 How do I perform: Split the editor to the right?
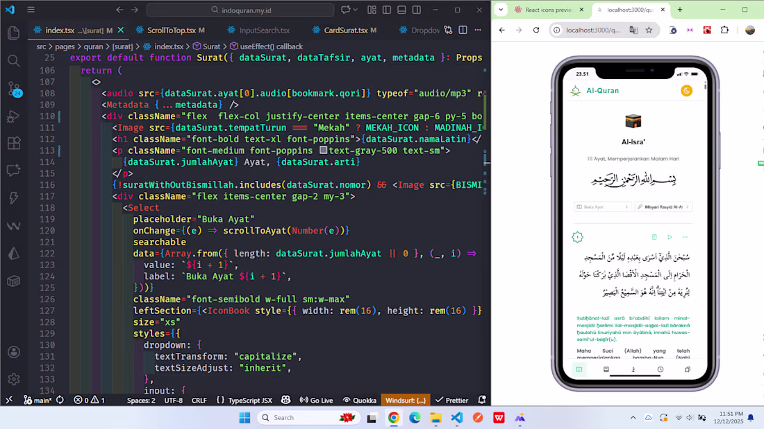(x=463, y=30)
